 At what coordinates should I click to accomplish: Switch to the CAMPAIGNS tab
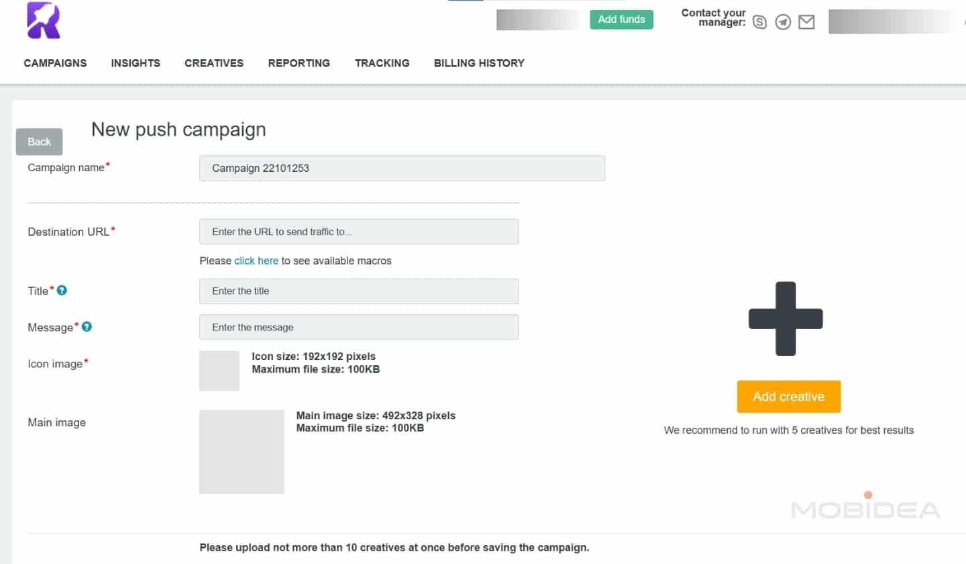pyautogui.click(x=54, y=63)
